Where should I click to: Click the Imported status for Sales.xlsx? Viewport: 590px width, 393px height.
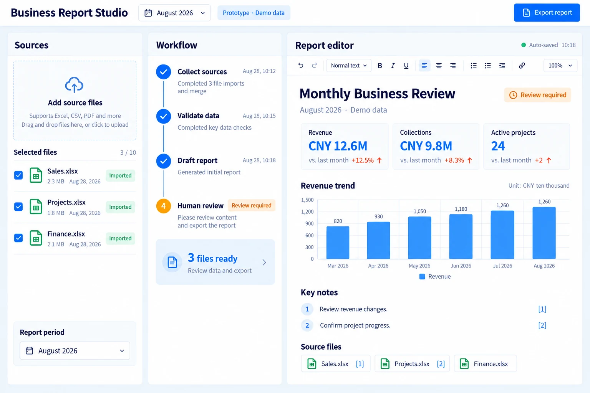click(120, 176)
